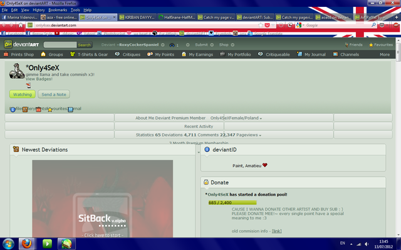Open the Critiqueable icon
The height and width of the screenshot is (250, 401).
pos(261,54)
